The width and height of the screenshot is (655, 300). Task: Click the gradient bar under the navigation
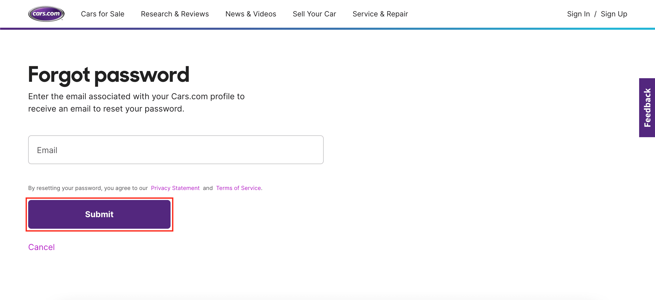(x=327, y=29)
